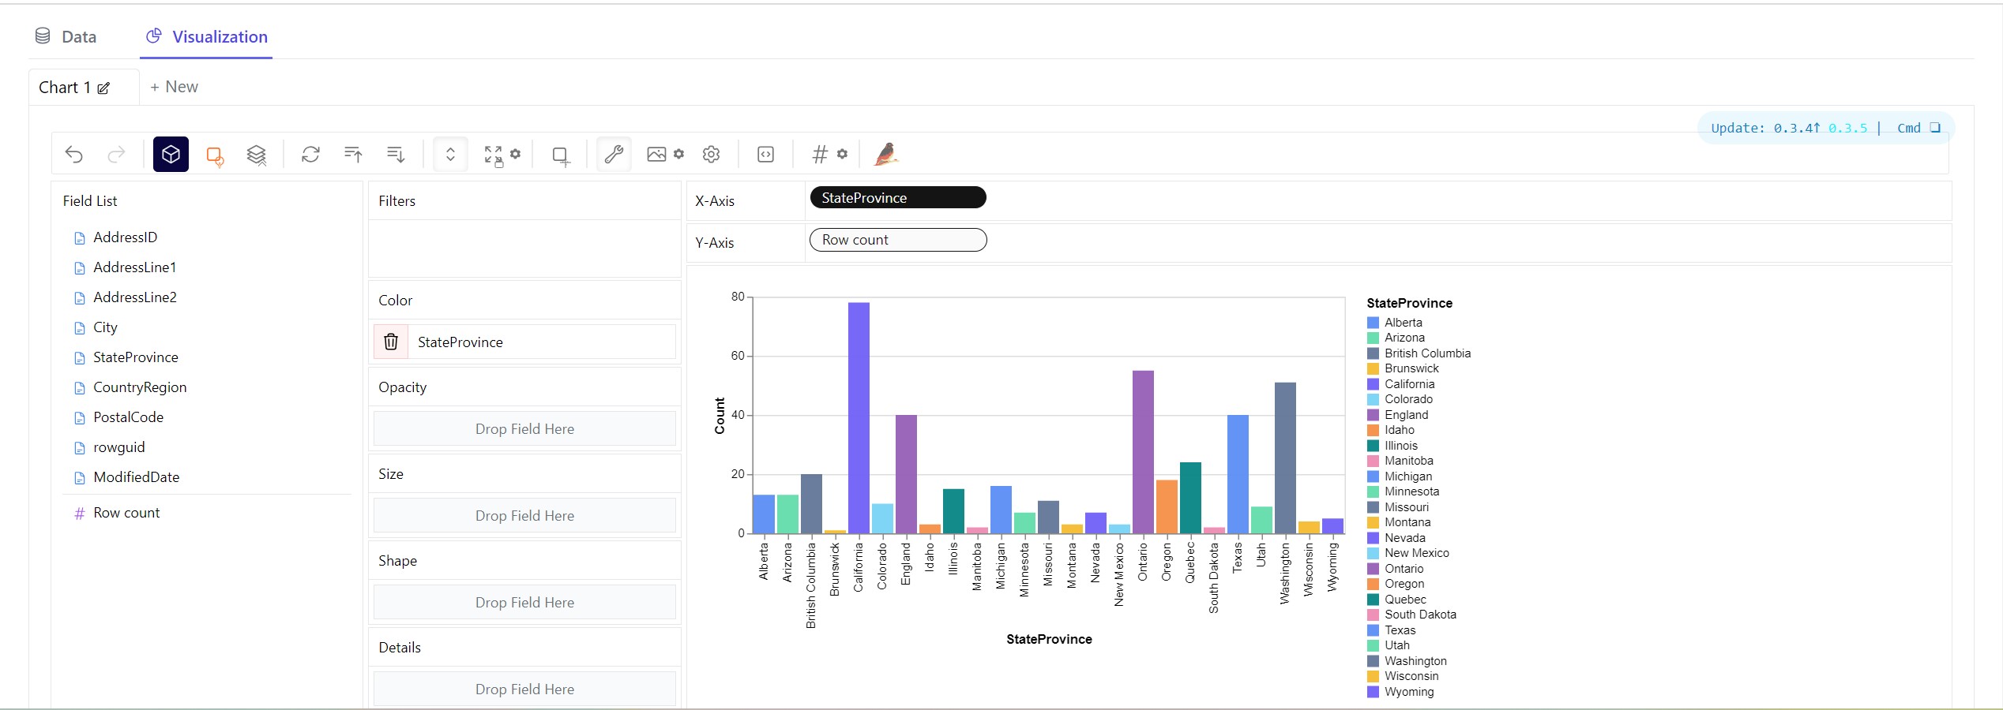Toggle the debug wrench icon
This screenshot has height=710, width=2003.
[x=614, y=155]
